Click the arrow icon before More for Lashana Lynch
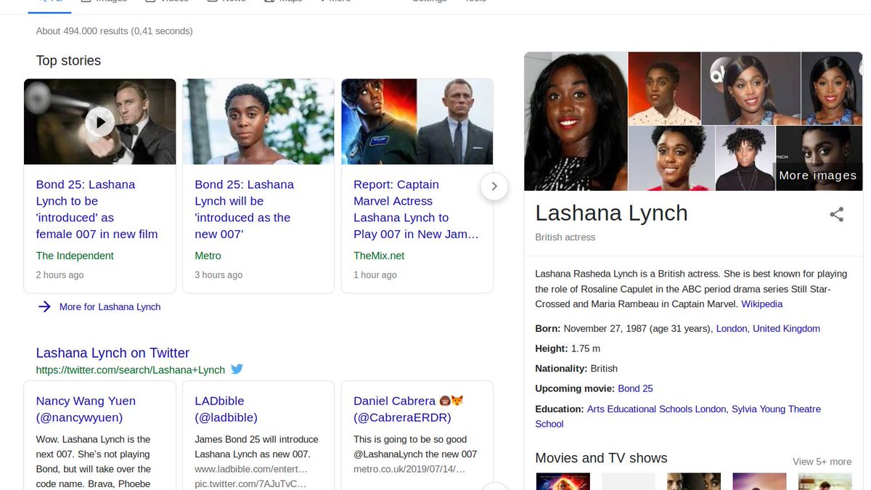Viewport: 871px width, 490px height. 44,306
